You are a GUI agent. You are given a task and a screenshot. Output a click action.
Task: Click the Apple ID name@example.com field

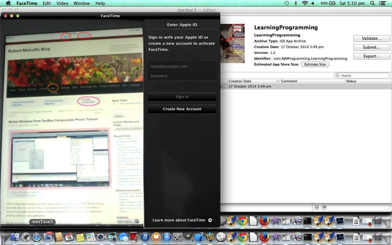(x=182, y=66)
